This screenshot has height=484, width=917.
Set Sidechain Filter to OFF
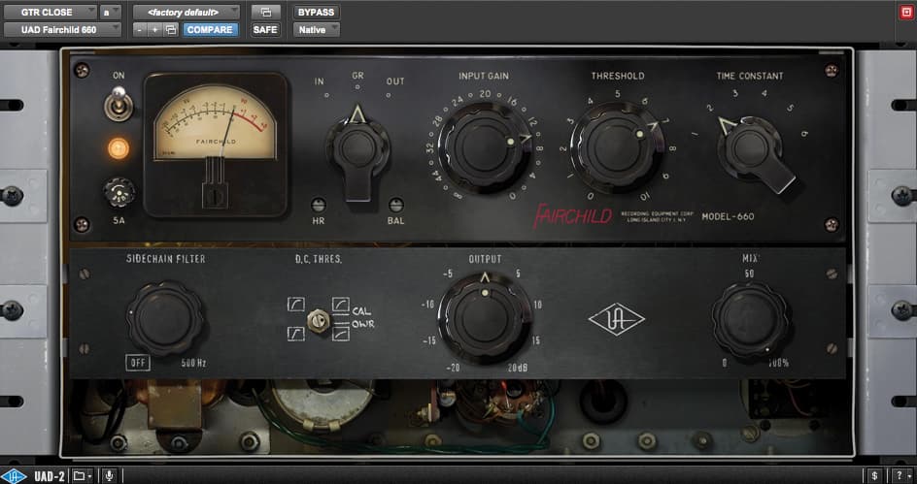pos(138,363)
